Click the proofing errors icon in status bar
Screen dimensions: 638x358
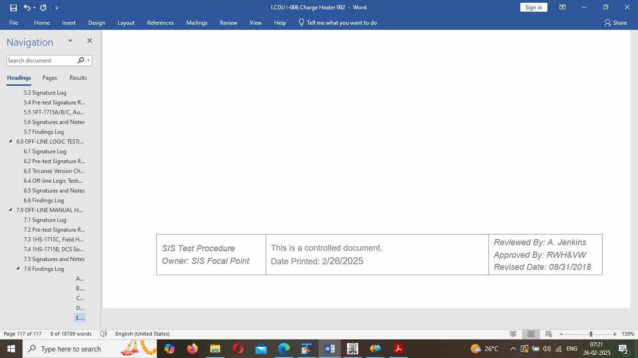point(104,334)
